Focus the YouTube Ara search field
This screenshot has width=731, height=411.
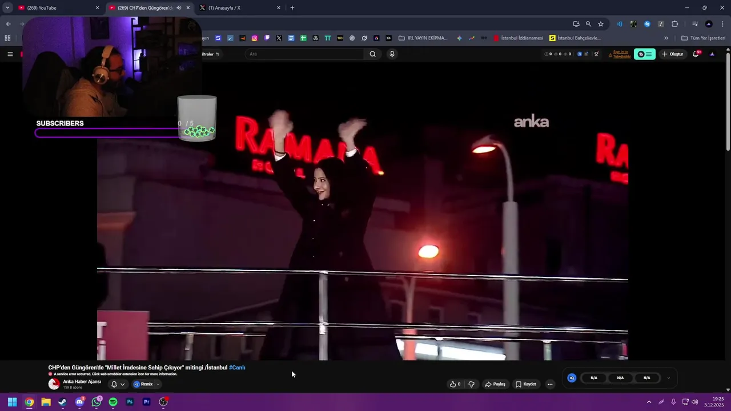tap(304, 54)
